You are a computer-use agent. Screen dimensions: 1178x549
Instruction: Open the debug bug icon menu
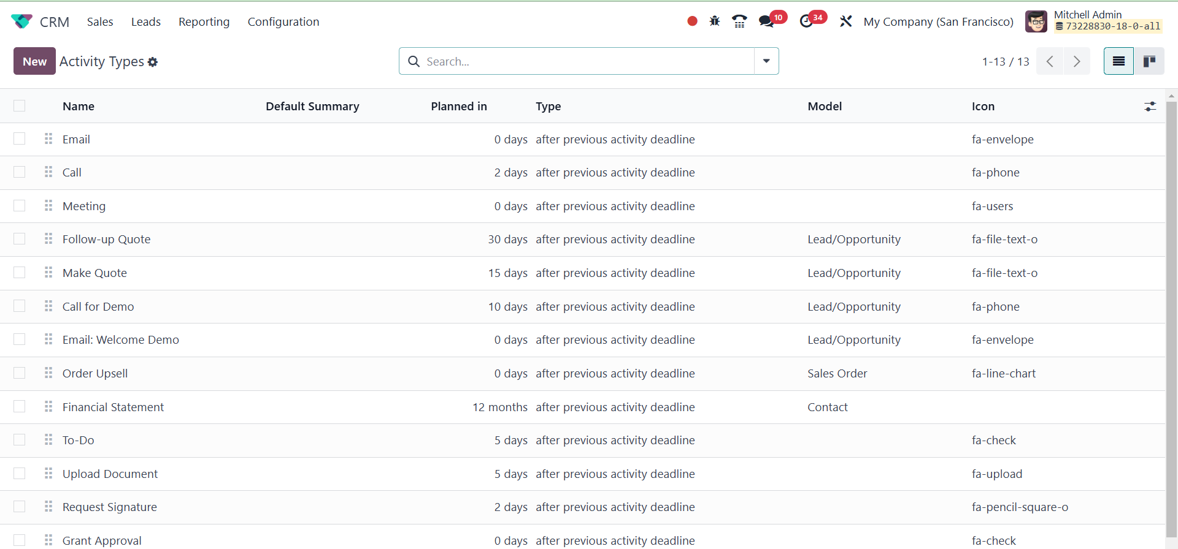pyautogui.click(x=715, y=21)
